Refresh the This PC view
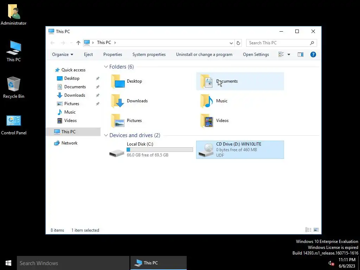This screenshot has width=360, height=270. click(x=238, y=43)
